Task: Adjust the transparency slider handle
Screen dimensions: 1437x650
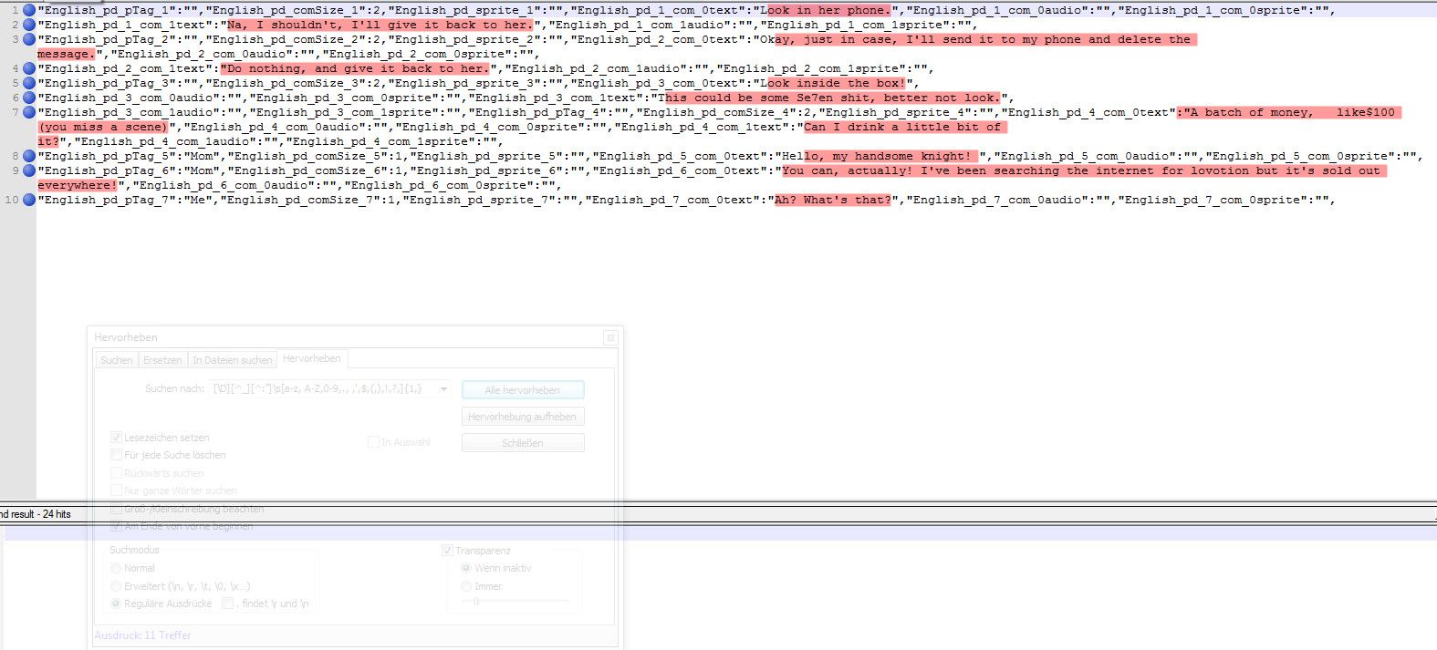Action: (475, 602)
